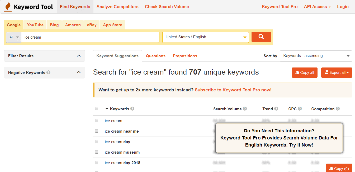
Task: Check the checkbox for 'ice cream near me'
Action: [x=96, y=131]
